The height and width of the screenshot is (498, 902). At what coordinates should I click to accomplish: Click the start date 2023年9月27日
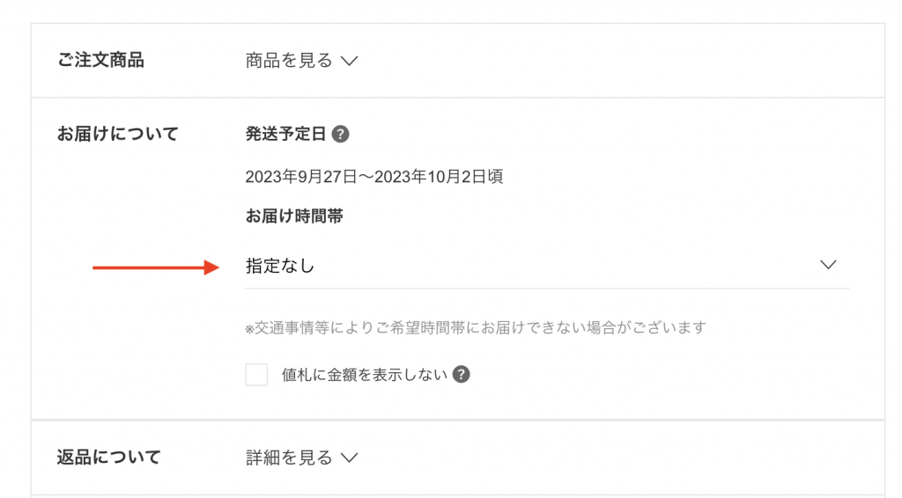(x=301, y=177)
